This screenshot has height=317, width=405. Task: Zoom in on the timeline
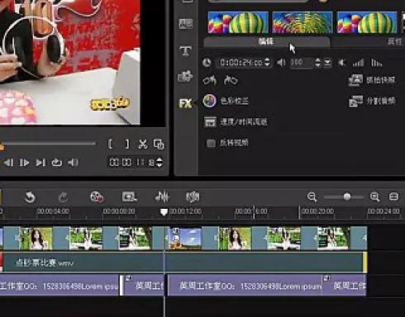[x=374, y=196]
